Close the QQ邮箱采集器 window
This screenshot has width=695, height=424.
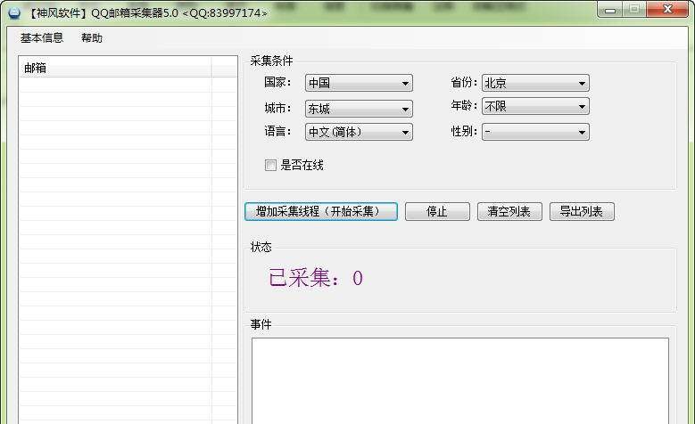tap(667, 9)
